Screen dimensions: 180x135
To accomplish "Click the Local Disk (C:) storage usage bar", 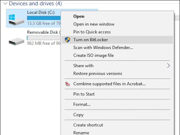I will click(44, 18).
